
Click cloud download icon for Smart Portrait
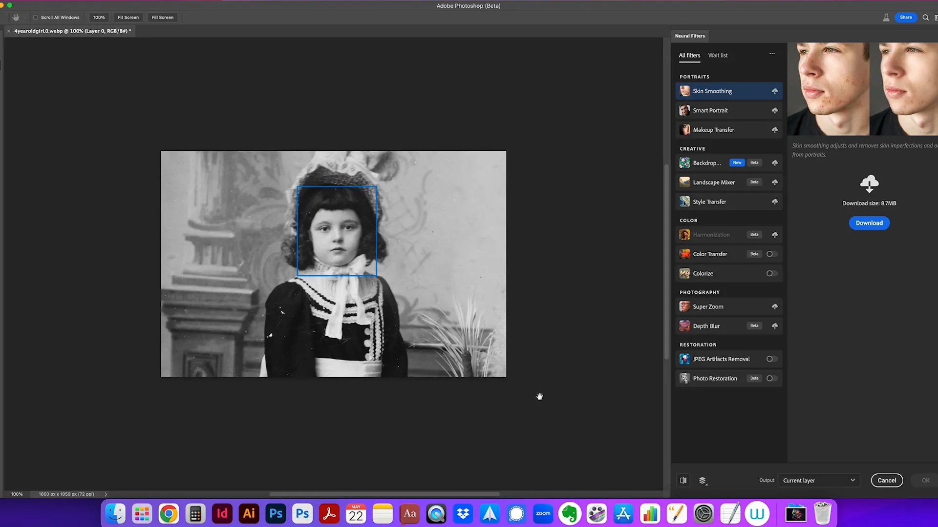point(774,111)
